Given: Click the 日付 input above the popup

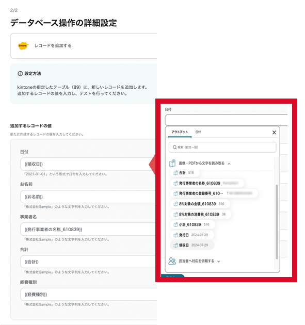Looking at the screenshot, I should point(226,120).
